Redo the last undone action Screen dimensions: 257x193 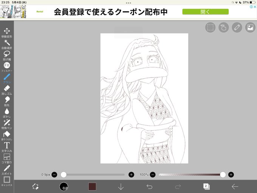[178, 187]
